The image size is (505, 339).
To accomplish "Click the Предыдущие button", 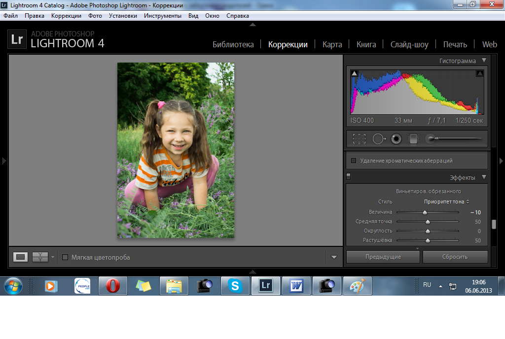I will [383, 257].
